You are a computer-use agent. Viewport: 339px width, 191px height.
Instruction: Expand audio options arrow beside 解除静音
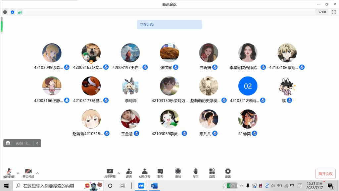pos(18,173)
